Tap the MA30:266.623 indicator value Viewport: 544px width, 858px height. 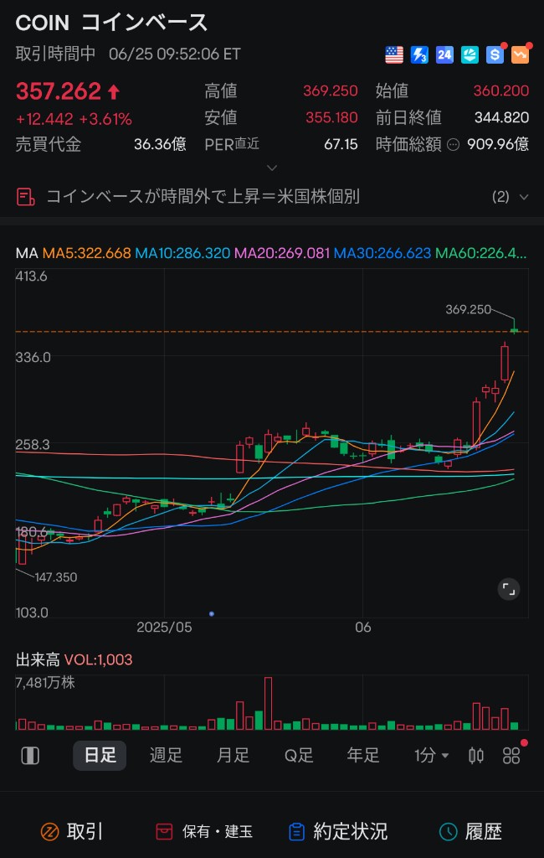pyautogui.click(x=382, y=253)
